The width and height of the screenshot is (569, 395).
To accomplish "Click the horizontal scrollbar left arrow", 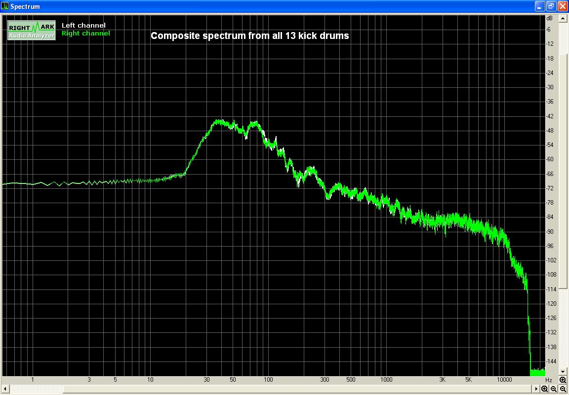I will coord(5,389).
